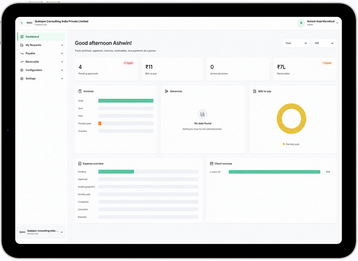This screenshot has width=358, height=261.
Task: Click the No data found chart icon
Action: point(203,114)
